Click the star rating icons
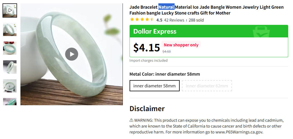The image size is (293, 139). pos(142,20)
